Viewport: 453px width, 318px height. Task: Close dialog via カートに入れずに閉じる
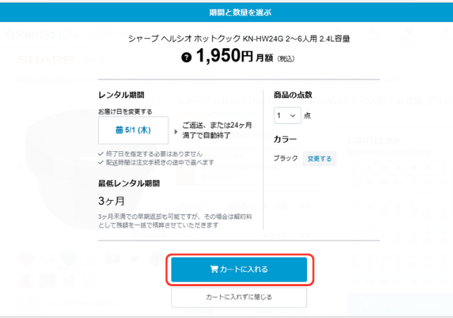[239, 298]
